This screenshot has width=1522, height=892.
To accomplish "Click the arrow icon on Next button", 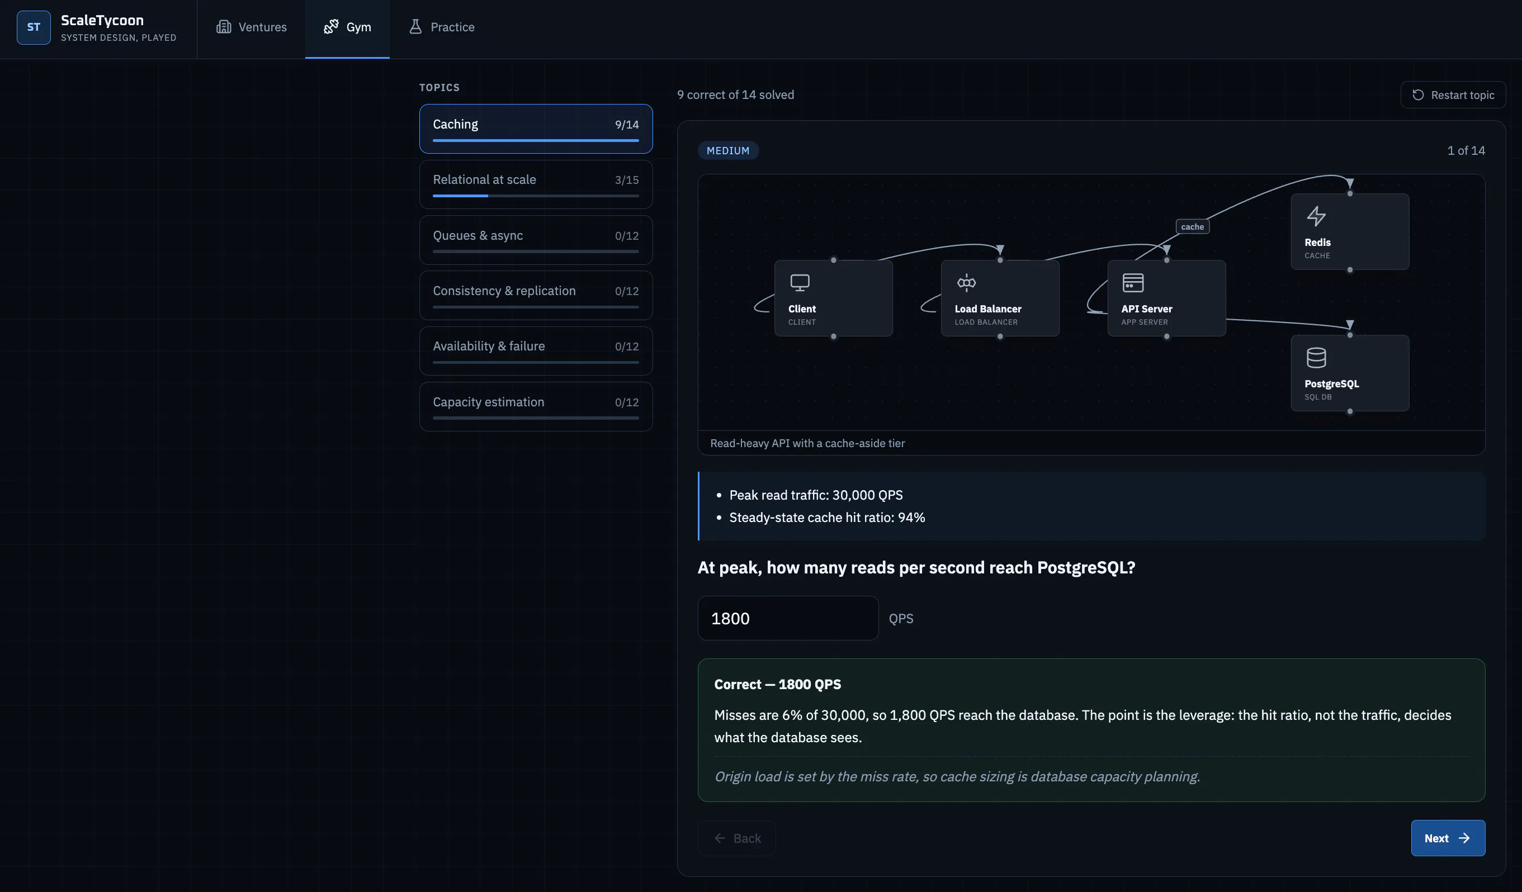I will [x=1464, y=838].
